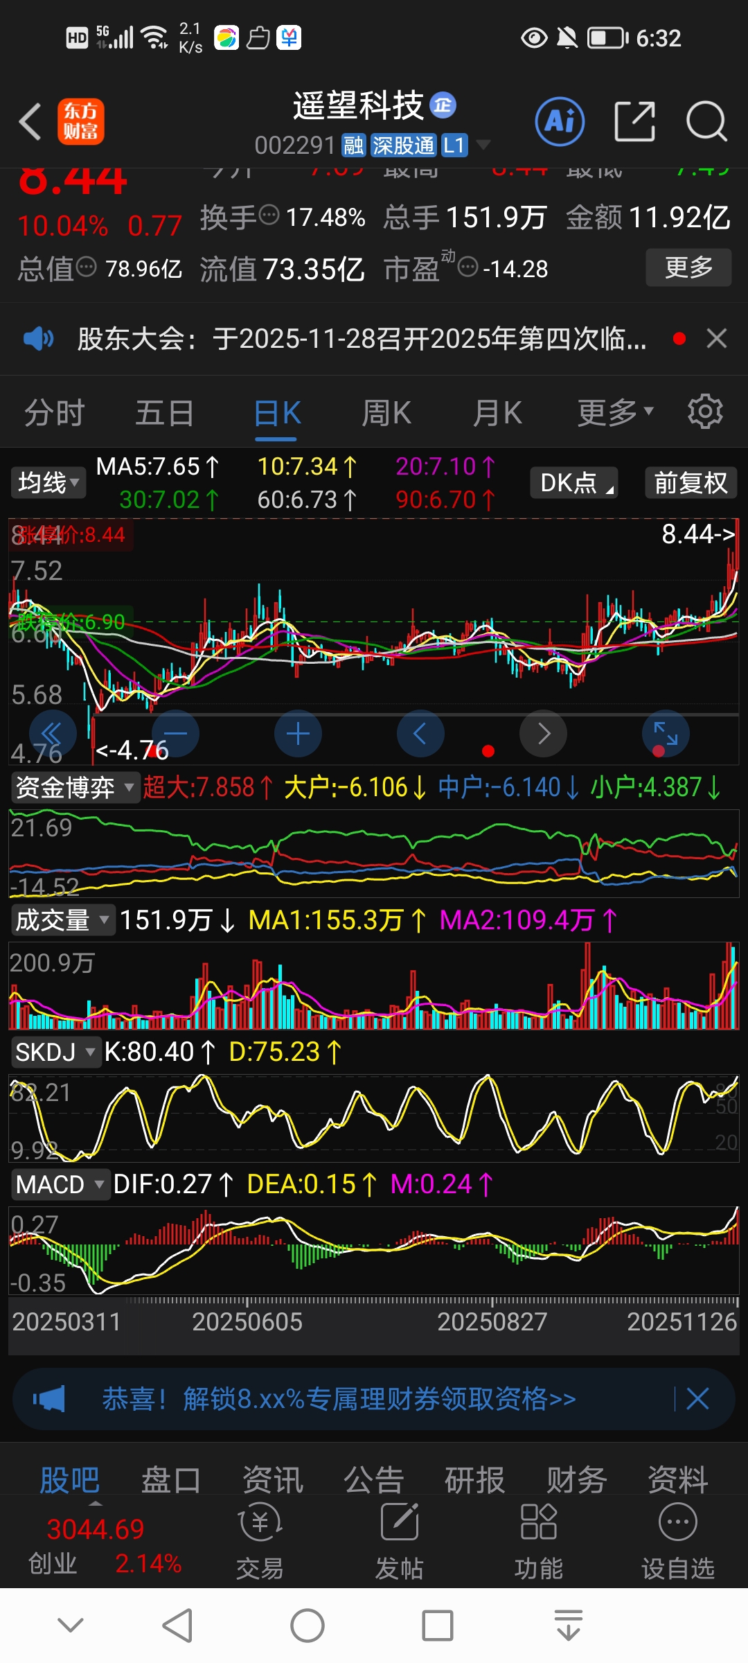Open the 财务 tab
Image resolution: width=748 pixels, height=1663 pixels.
[577, 1480]
